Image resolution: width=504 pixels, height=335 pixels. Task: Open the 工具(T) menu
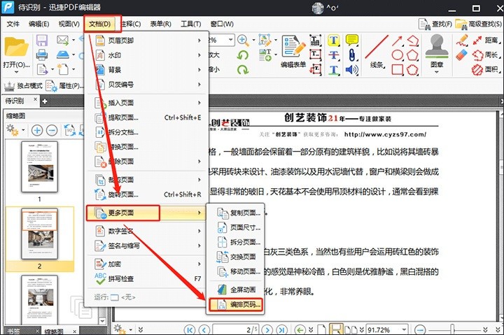[191, 24]
